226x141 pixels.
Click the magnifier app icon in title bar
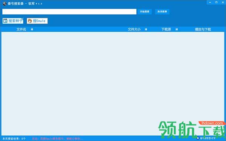pyautogui.click(x=5, y=3)
